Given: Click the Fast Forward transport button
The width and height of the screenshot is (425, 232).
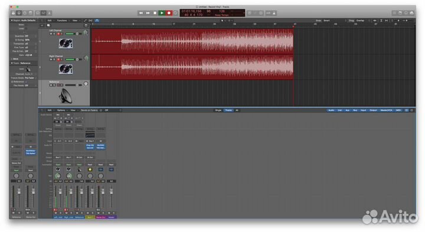Looking at the screenshot, I should [148, 13].
